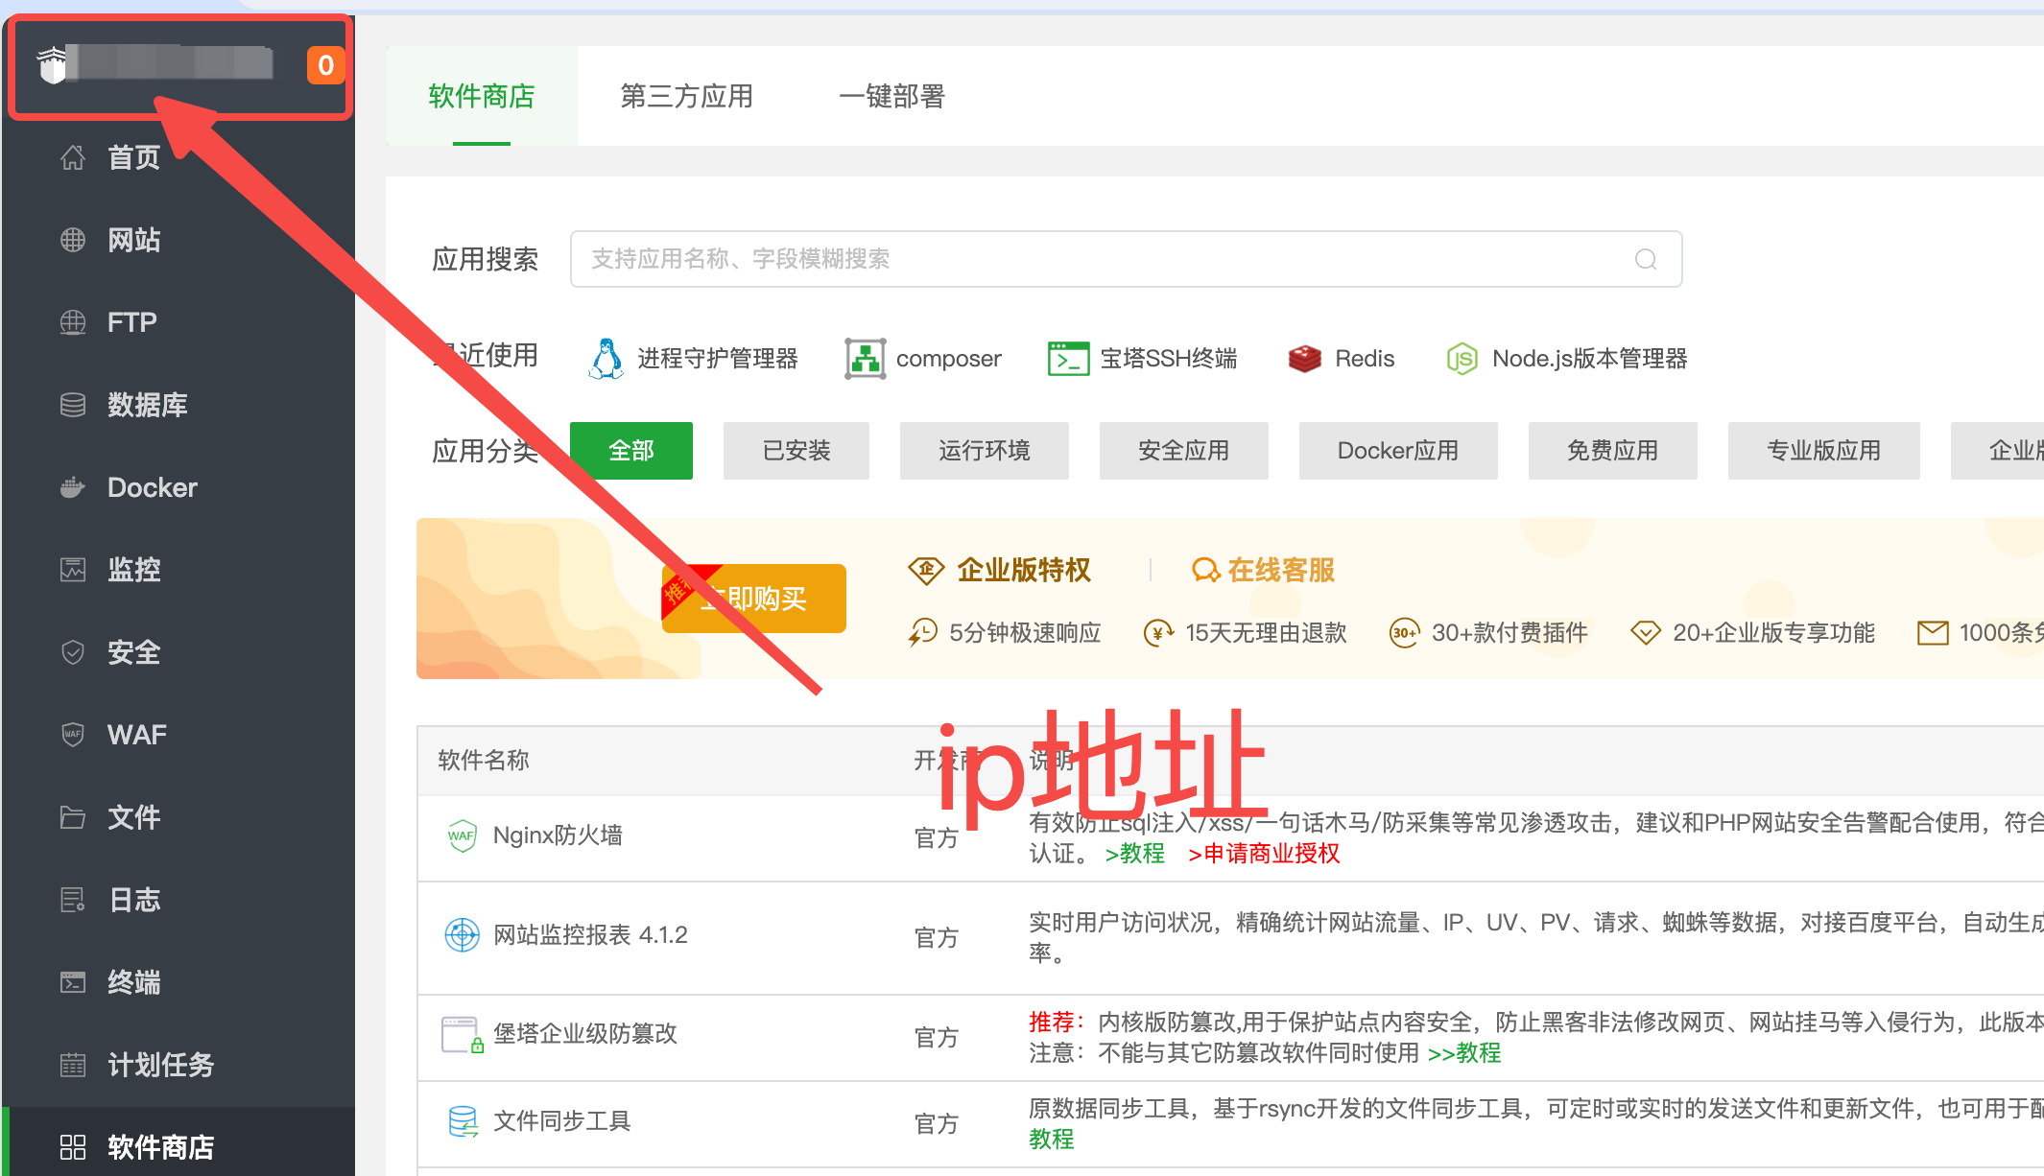Filter apps by Docker应用 category
2044x1176 pixels.
pos(1397,451)
